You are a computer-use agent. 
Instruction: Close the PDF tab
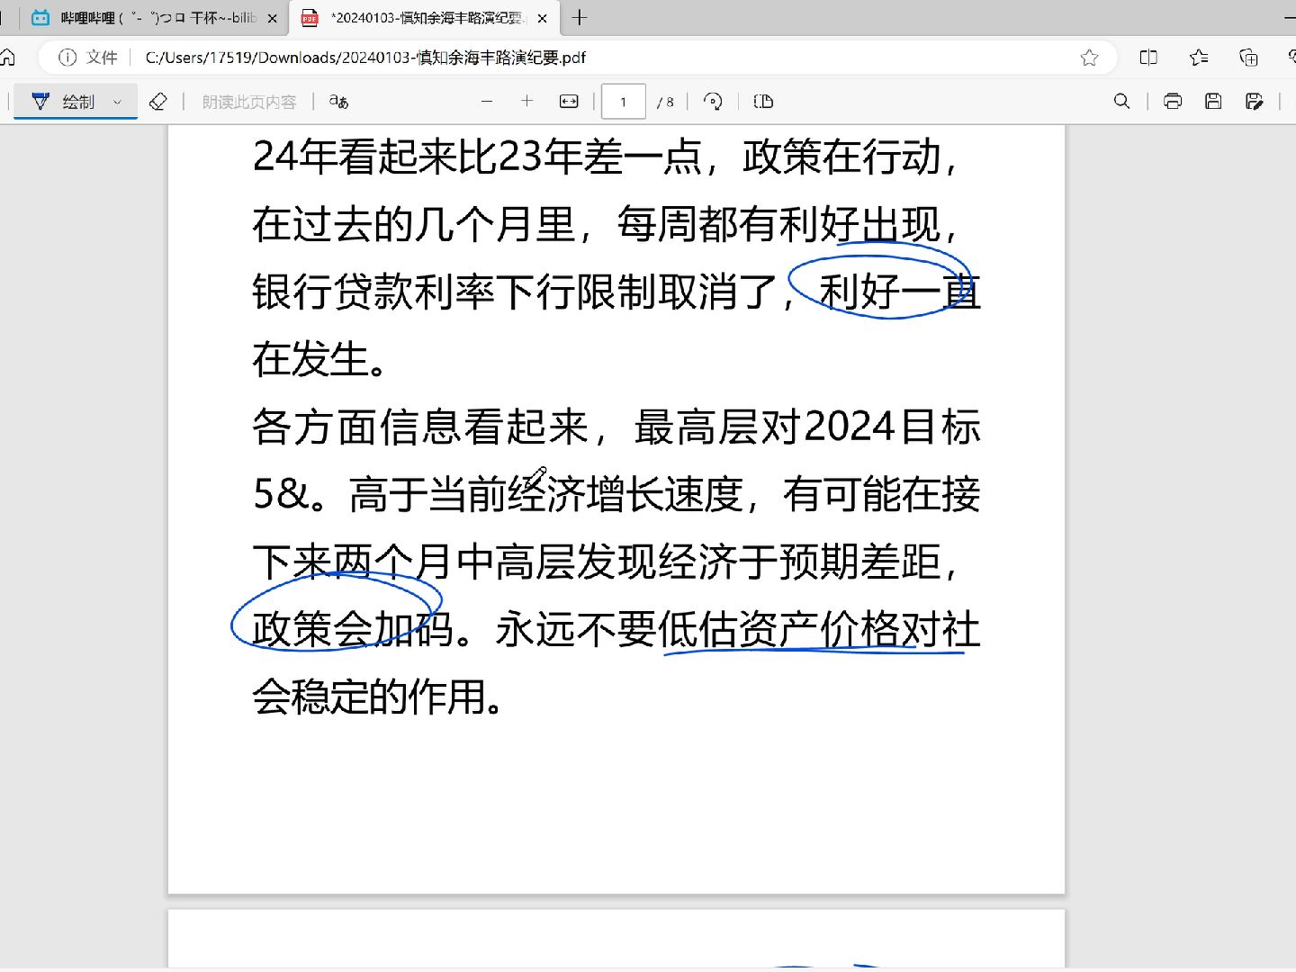pyautogui.click(x=542, y=18)
